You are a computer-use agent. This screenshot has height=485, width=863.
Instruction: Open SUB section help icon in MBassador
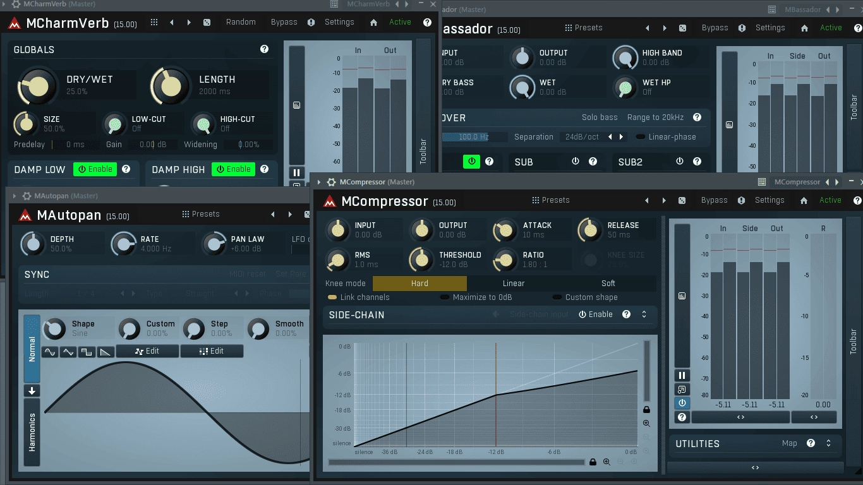click(x=593, y=162)
